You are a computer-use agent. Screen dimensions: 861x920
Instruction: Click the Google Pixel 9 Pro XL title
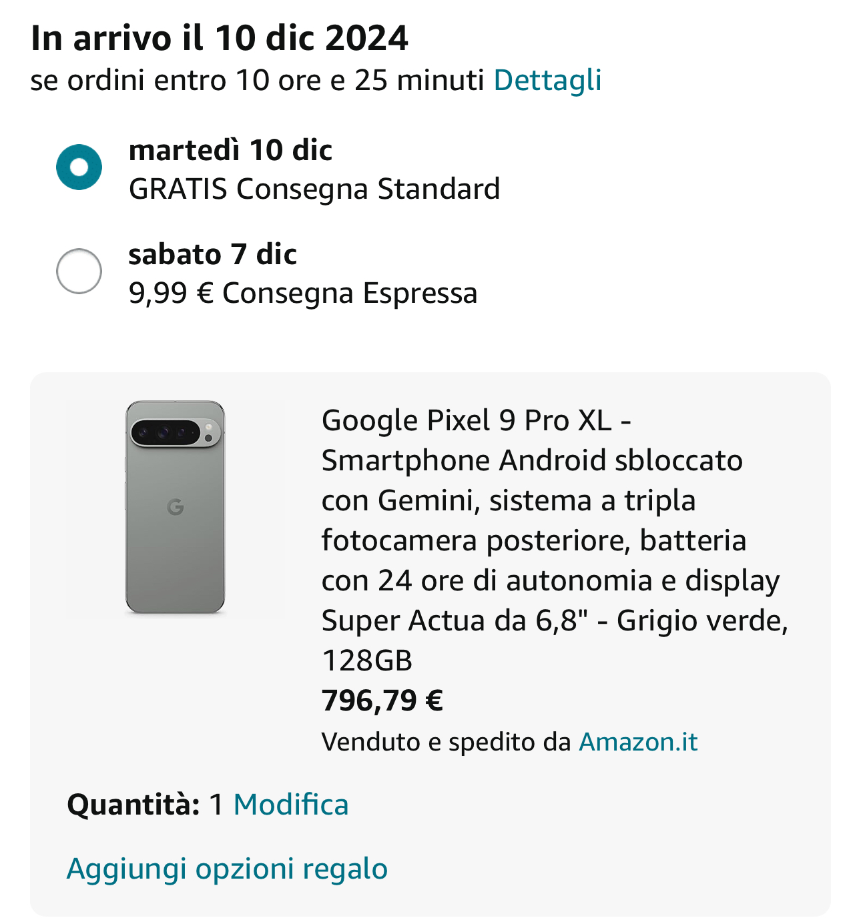tap(475, 421)
